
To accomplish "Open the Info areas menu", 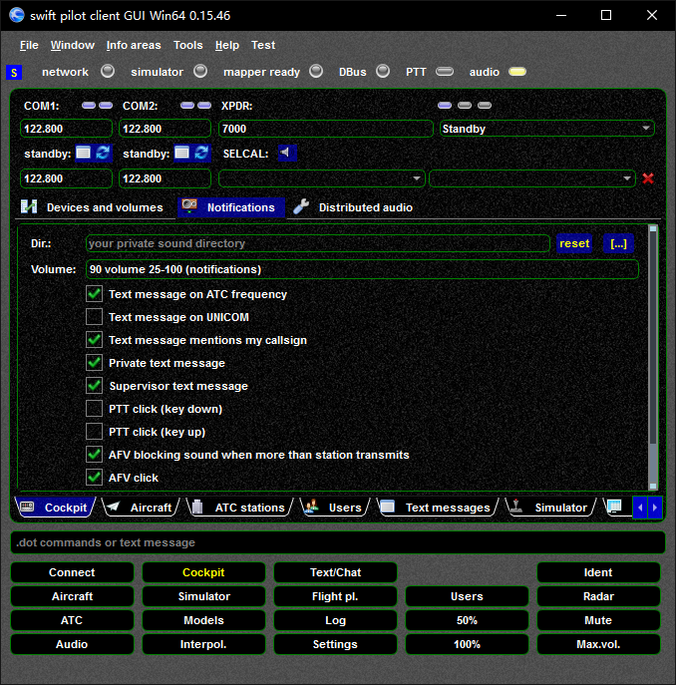I will 134,45.
